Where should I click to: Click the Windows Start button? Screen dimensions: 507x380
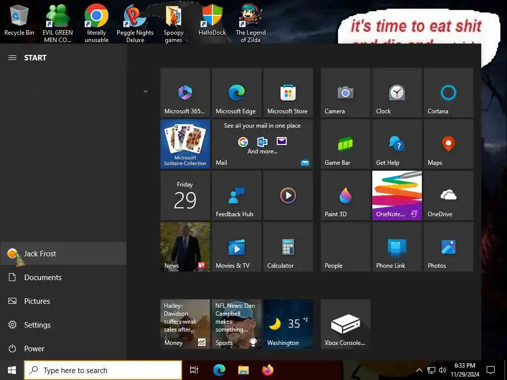coord(12,370)
